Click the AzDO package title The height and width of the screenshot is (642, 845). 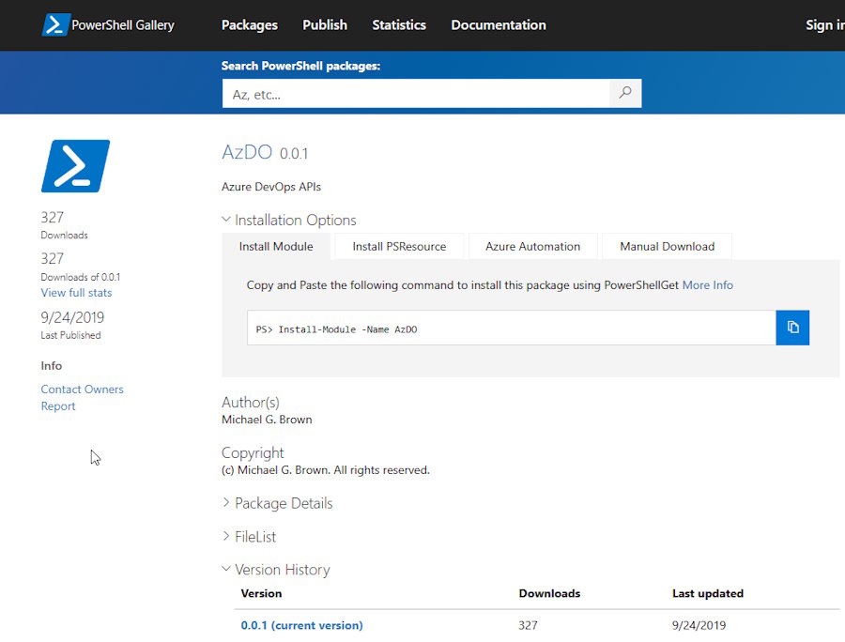click(x=247, y=152)
